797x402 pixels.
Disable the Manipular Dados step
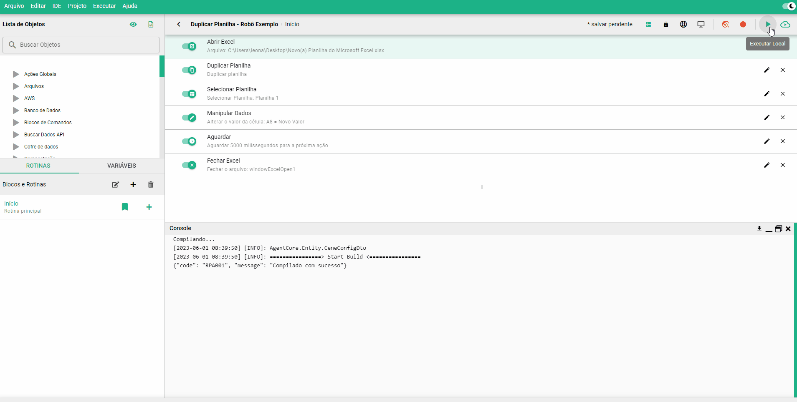189,118
